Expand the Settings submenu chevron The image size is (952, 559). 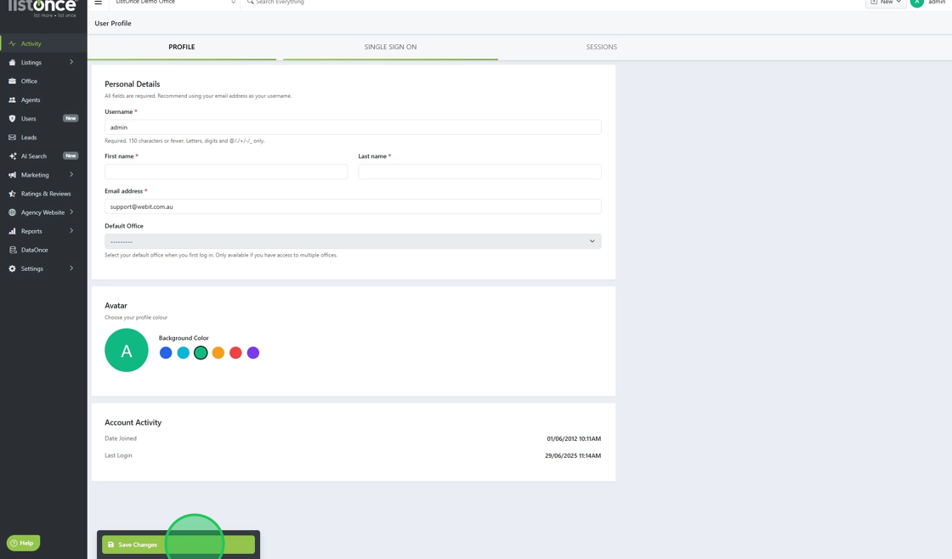[x=71, y=268]
